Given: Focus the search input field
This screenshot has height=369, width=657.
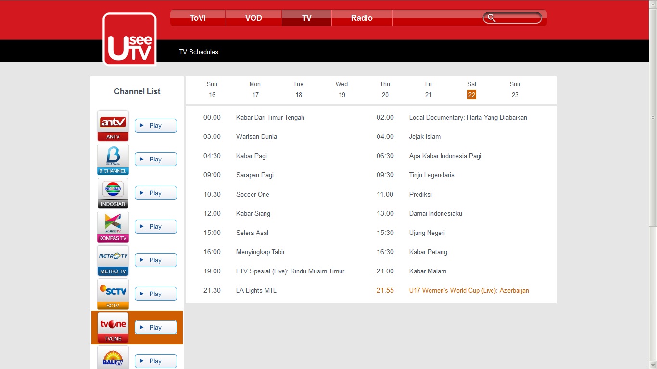Looking at the screenshot, I should [x=512, y=18].
